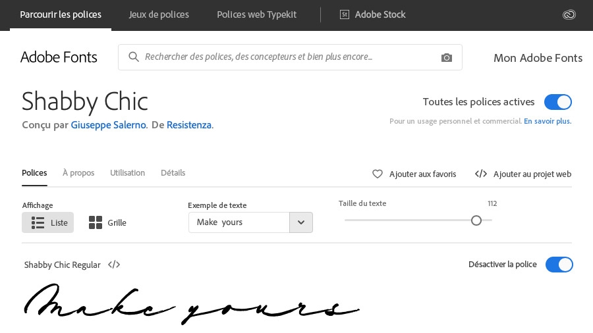Click the Adobe Stock St icon

pos(344,14)
